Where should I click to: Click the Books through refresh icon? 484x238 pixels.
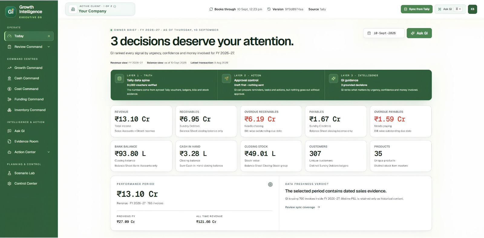click(x=211, y=9)
